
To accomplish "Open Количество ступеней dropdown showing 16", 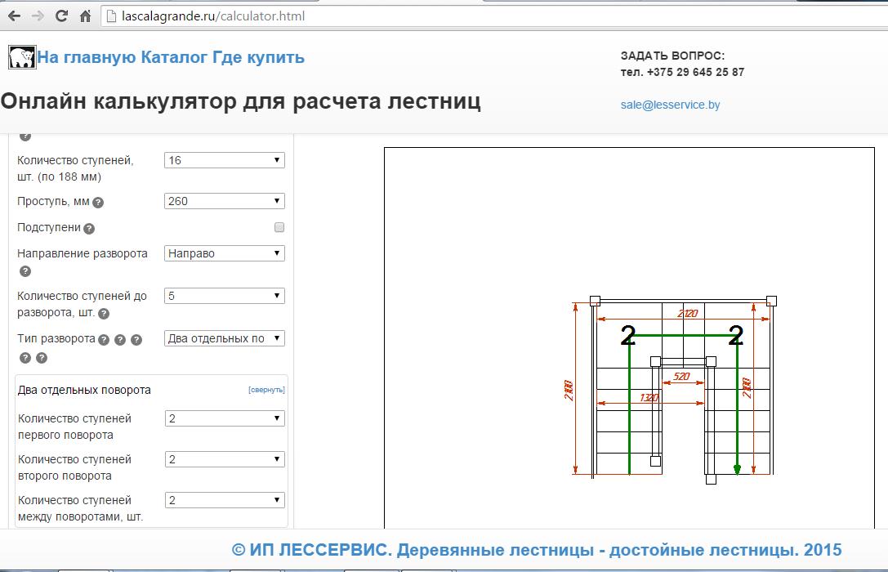I will (225, 160).
